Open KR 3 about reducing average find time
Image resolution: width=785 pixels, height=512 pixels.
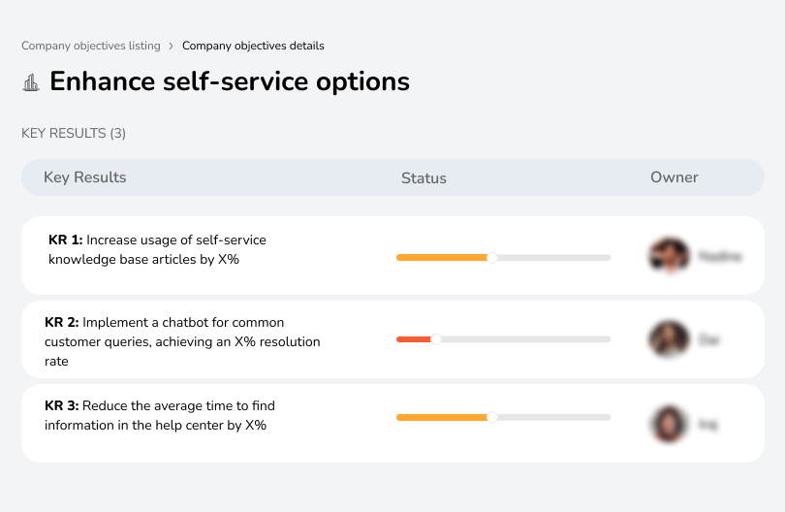click(160, 415)
